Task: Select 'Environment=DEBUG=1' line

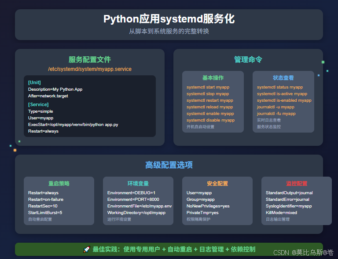Action: point(131,193)
